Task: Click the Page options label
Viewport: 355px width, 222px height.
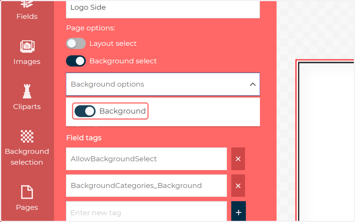Action: 91,28
